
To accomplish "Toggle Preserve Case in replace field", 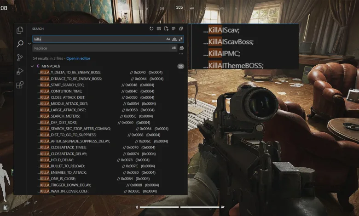I will [x=174, y=48].
